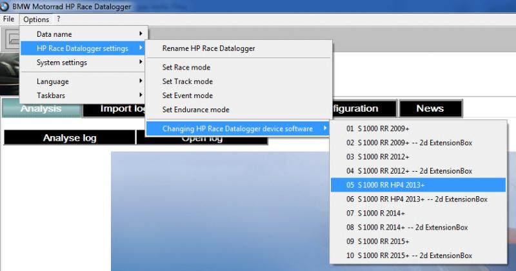Expand the Data name submenu
Screen dimensions: 516x271
pyautogui.click(x=84, y=34)
